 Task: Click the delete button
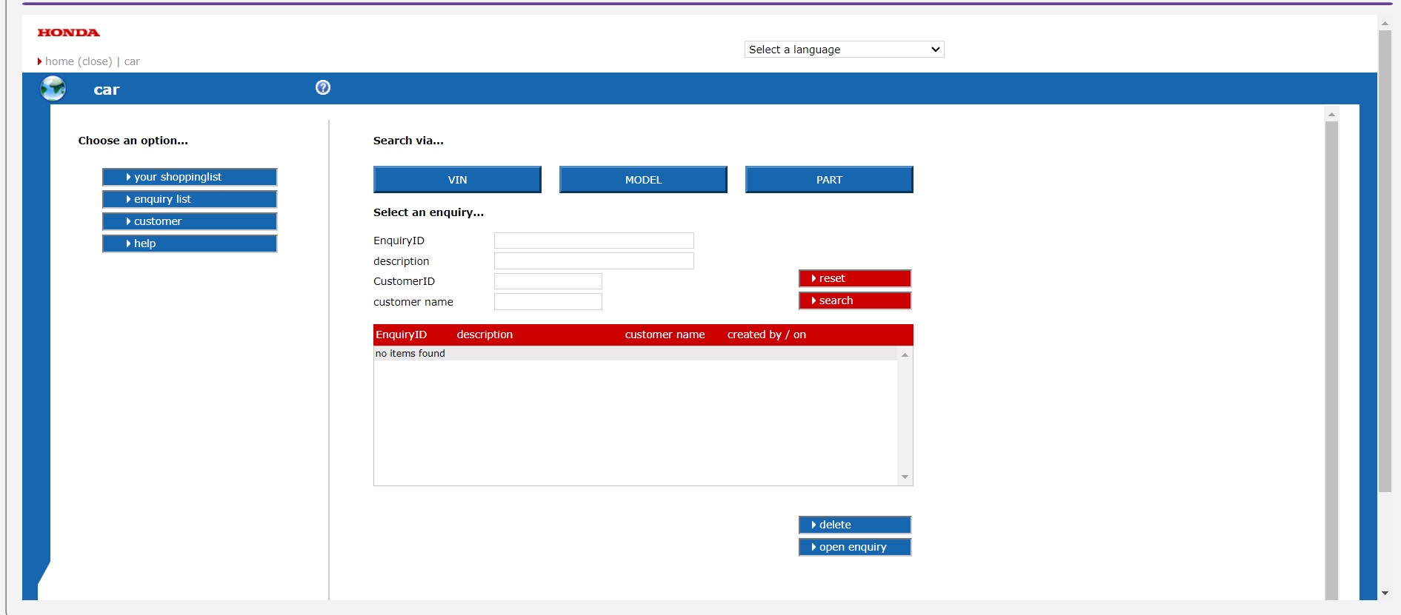pyautogui.click(x=855, y=525)
